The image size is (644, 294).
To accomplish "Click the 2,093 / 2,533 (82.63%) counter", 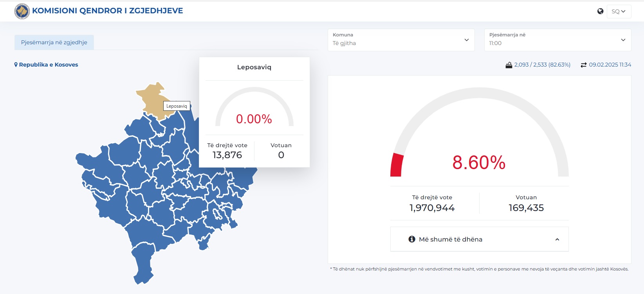I will 542,65.
